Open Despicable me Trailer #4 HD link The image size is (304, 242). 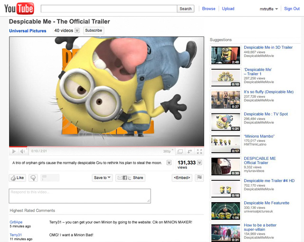pyautogui.click(x=269, y=181)
